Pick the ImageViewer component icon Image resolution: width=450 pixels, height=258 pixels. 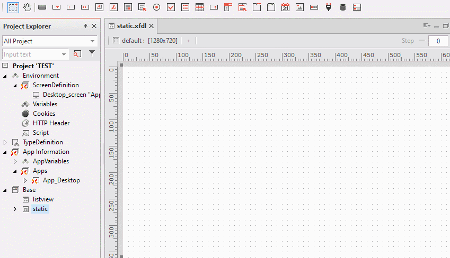pyautogui.click(x=299, y=7)
